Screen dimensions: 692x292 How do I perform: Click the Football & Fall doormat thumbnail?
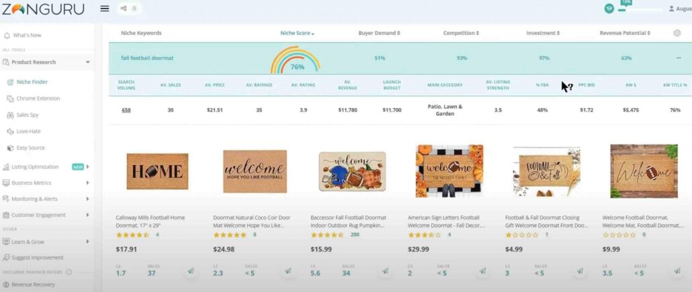(546, 171)
